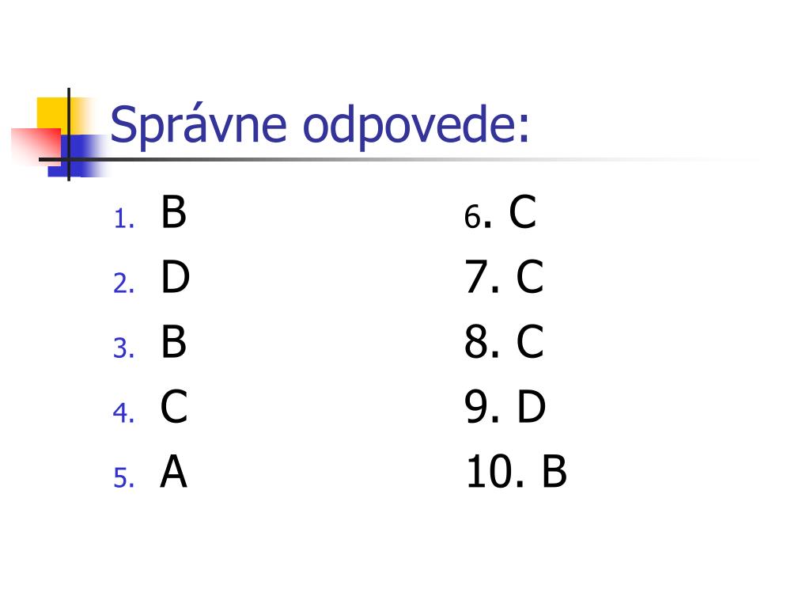
Task: Click the '9. D' answer entry
Action: point(505,406)
